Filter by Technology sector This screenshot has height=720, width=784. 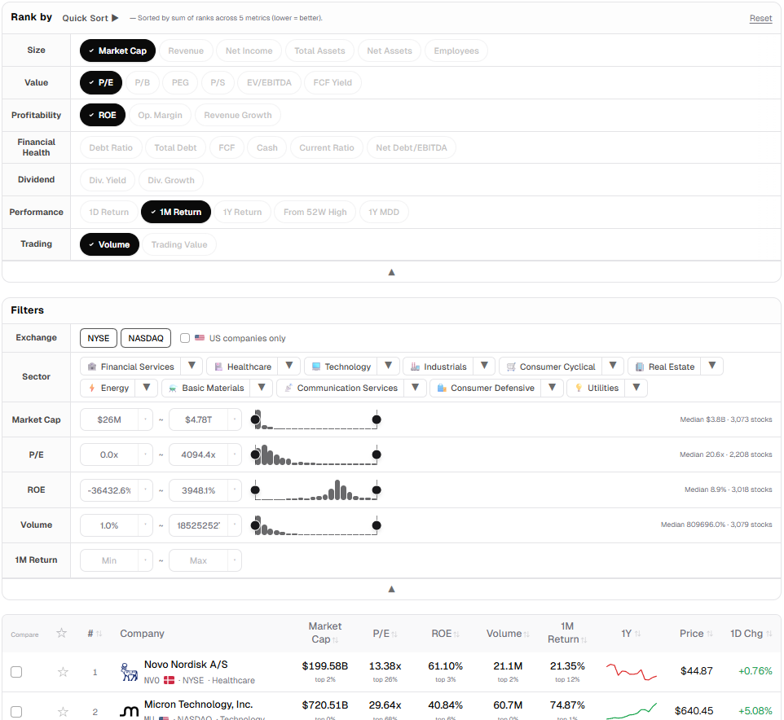342,367
